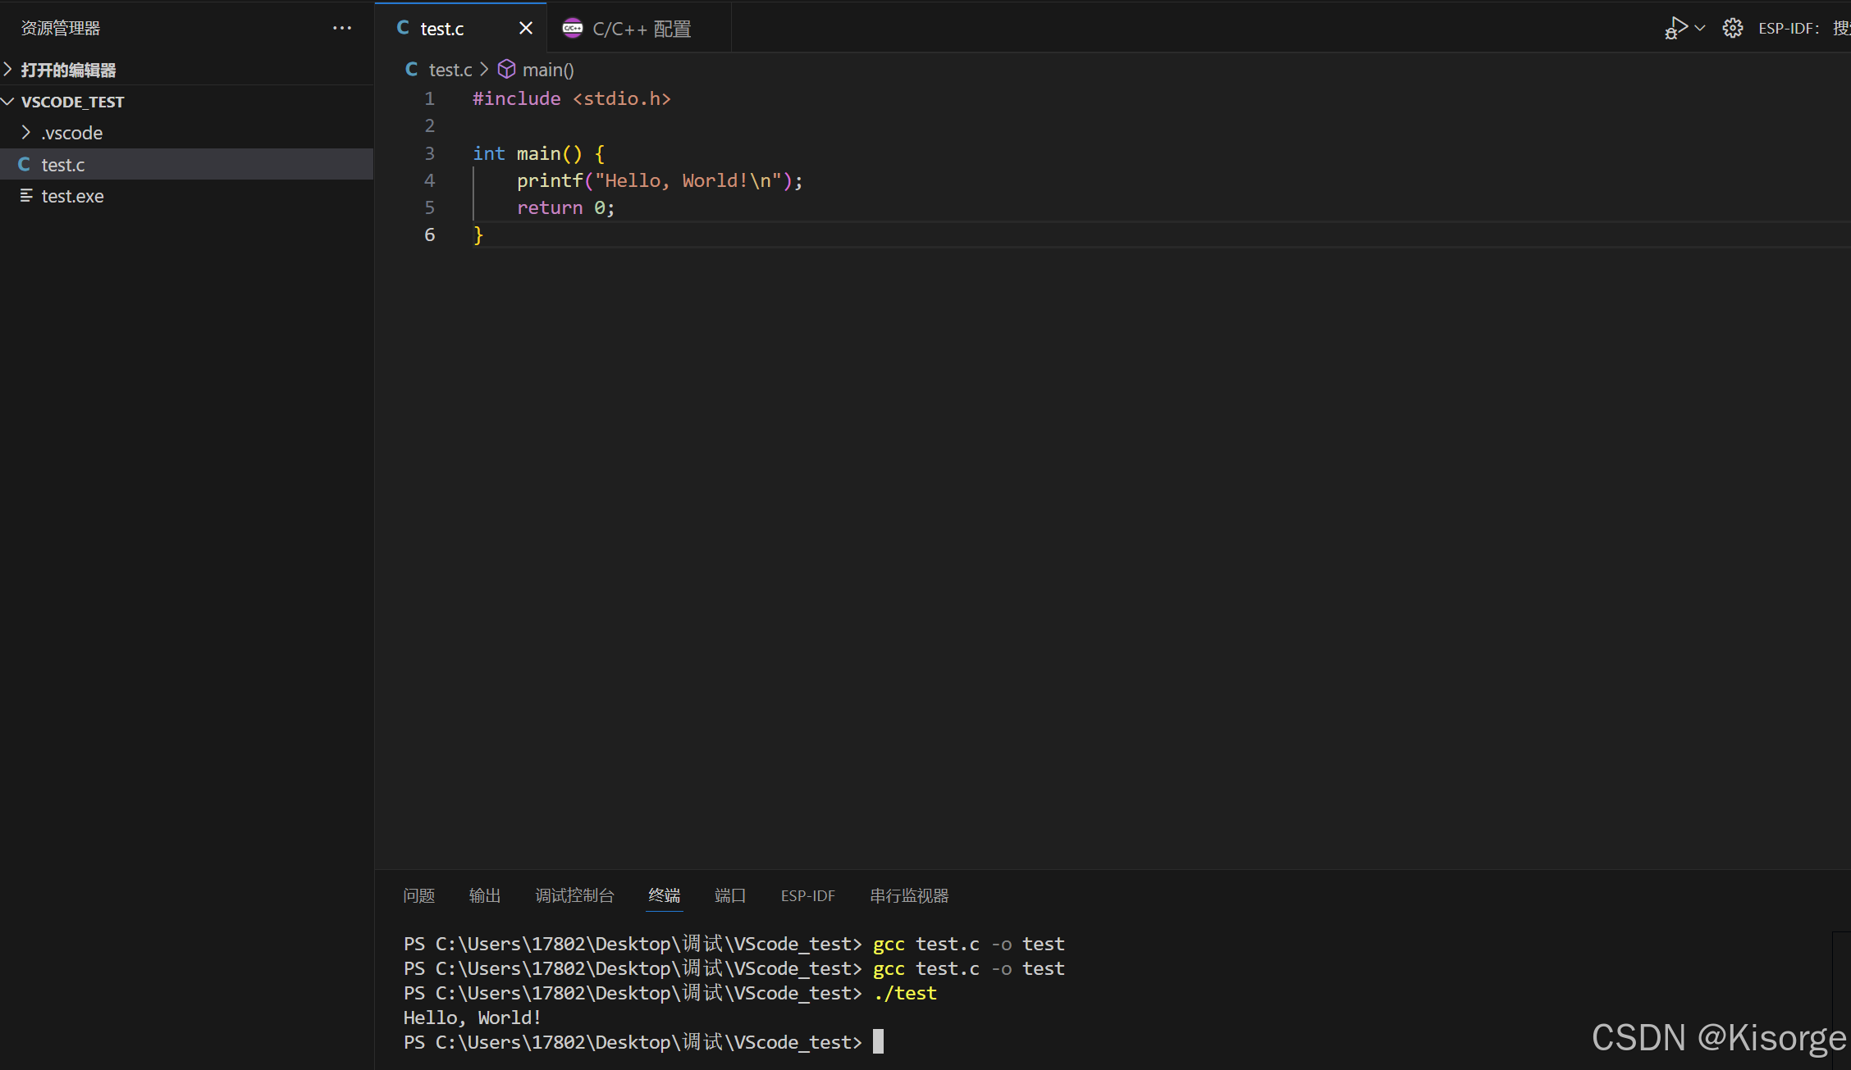The width and height of the screenshot is (1851, 1070).
Task: Click the ./test command in the terminal
Action: (905, 993)
